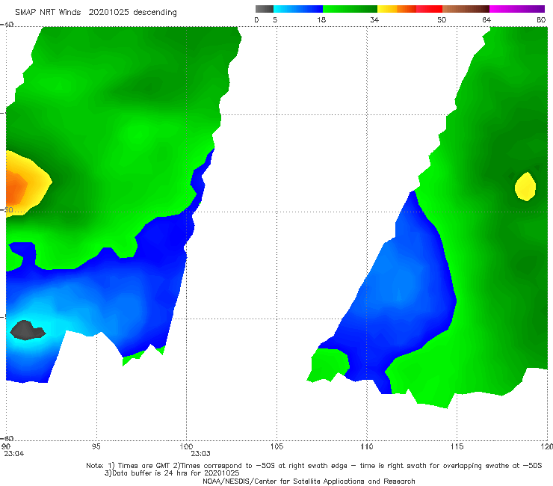The width and height of the screenshot is (553, 486).
Task: Click the '50' color bar label
Action: [442, 20]
